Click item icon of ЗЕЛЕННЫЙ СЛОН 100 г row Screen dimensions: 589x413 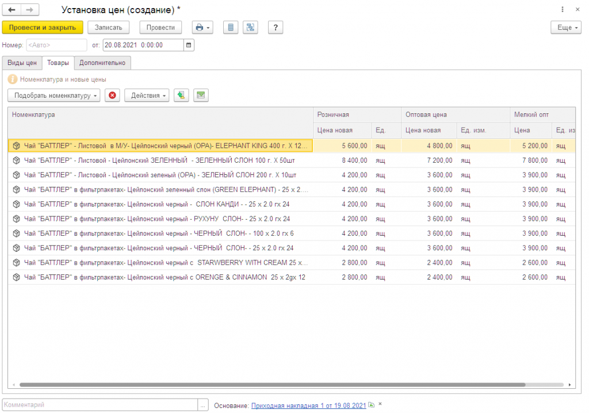pyautogui.click(x=16, y=160)
